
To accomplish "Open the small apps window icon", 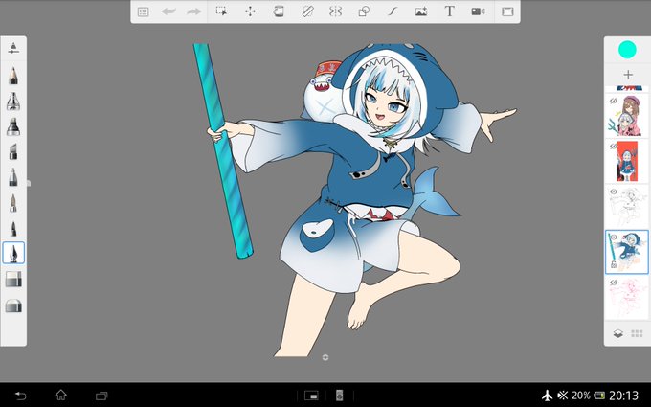I will 311,396.
